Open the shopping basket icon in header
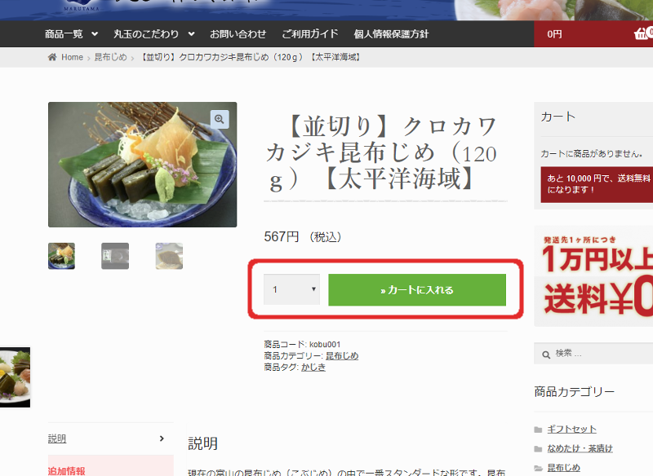653x476 pixels. click(x=642, y=33)
